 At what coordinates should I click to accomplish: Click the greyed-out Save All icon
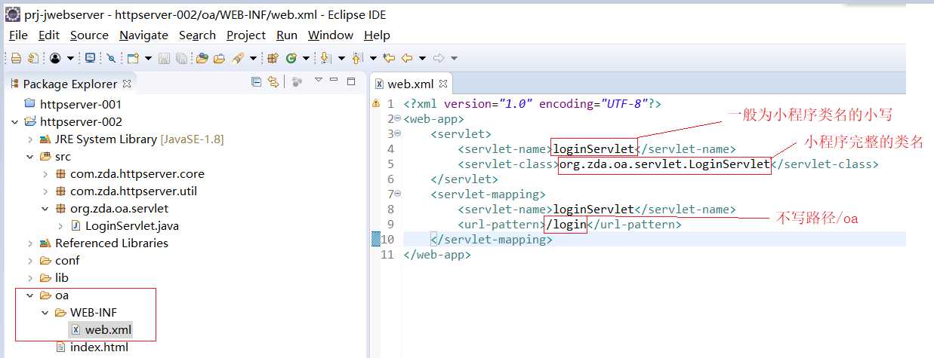click(x=182, y=58)
